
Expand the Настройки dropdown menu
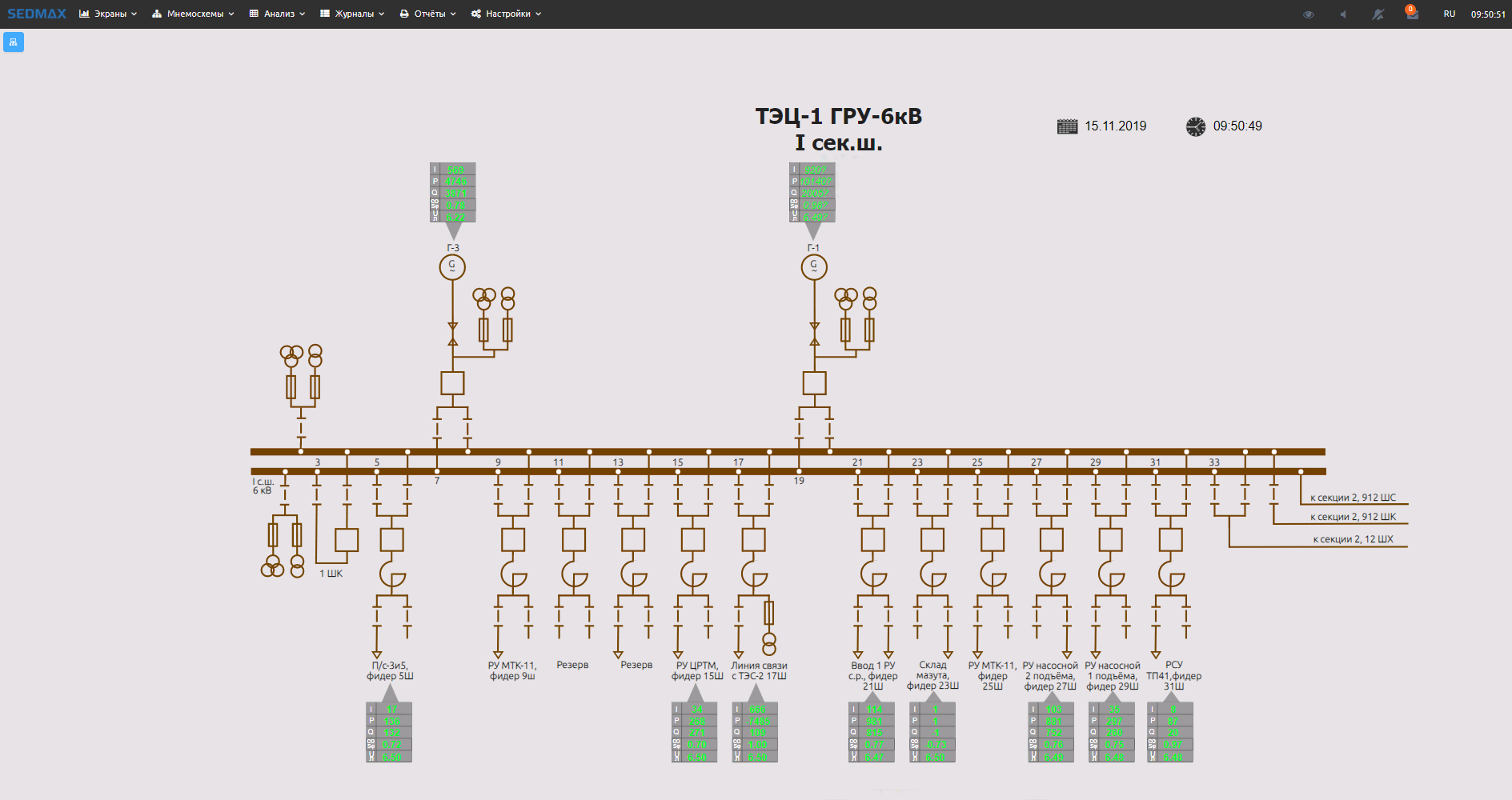pos(506,14)
